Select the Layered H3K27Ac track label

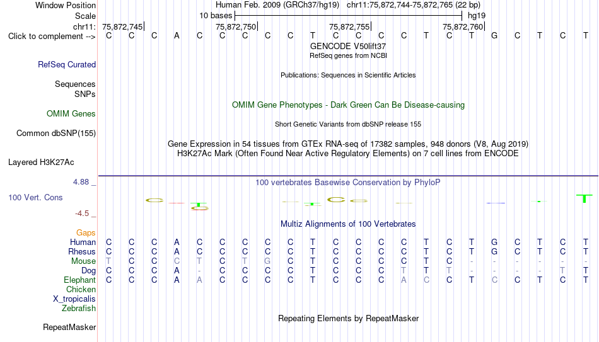(41, 162)
